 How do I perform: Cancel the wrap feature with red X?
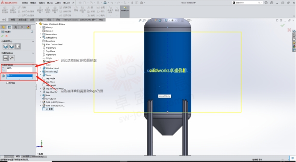click(6, 36)
